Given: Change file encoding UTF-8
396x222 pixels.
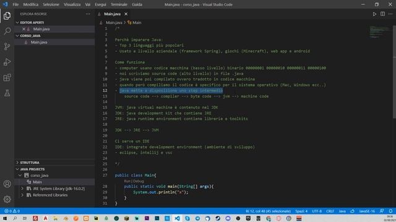Looking at the screenshot, I should pos(317,211).
